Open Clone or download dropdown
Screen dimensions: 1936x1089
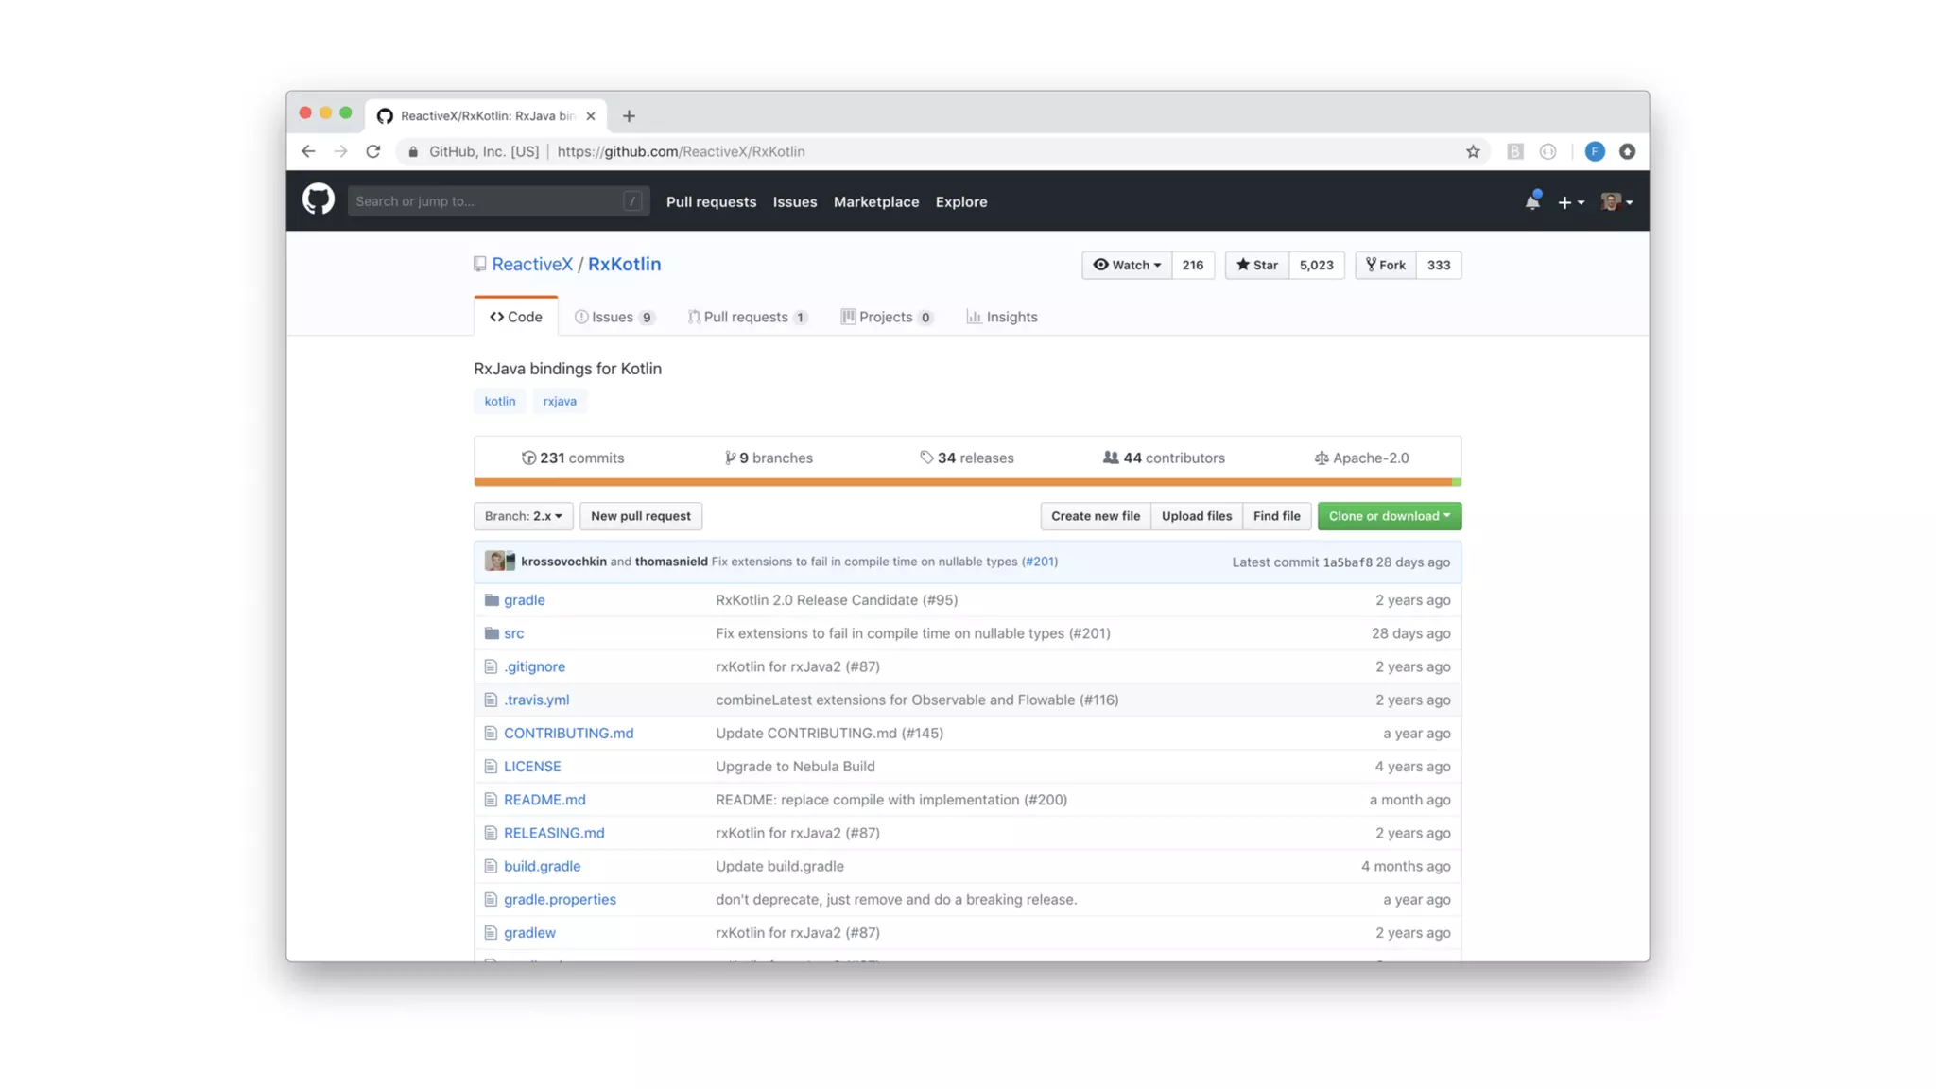[1389, 516]
